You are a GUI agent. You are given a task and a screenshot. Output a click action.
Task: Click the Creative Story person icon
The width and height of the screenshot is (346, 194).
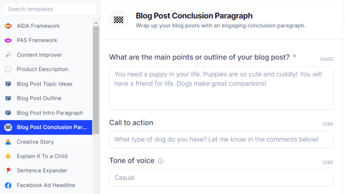pos(8,142)
